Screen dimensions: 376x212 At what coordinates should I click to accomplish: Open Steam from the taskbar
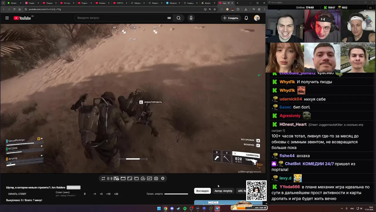pos(178,208)
